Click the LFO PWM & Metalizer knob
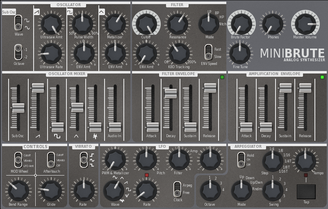Viewport: 328px width, 209px height. [x=115, y=160]
